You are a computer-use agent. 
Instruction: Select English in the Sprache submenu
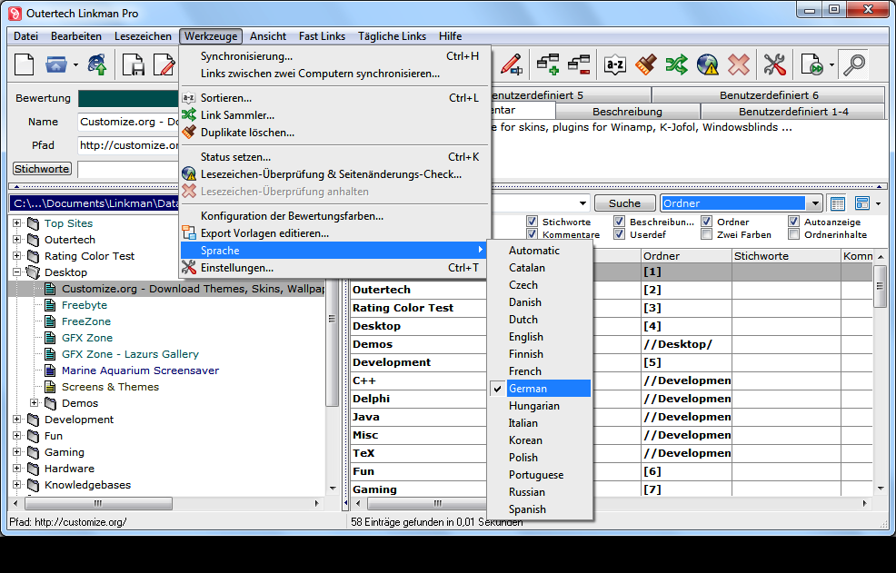(x=540, y=337)
